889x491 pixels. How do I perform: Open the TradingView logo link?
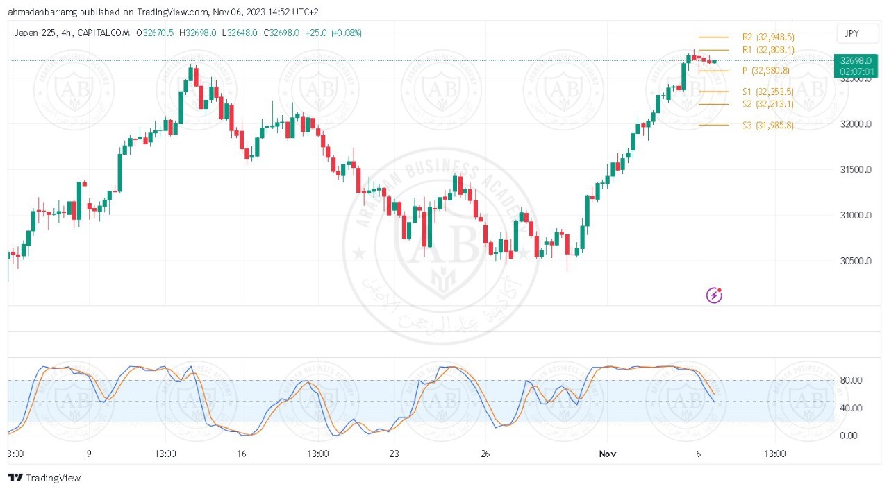point(44,478)
